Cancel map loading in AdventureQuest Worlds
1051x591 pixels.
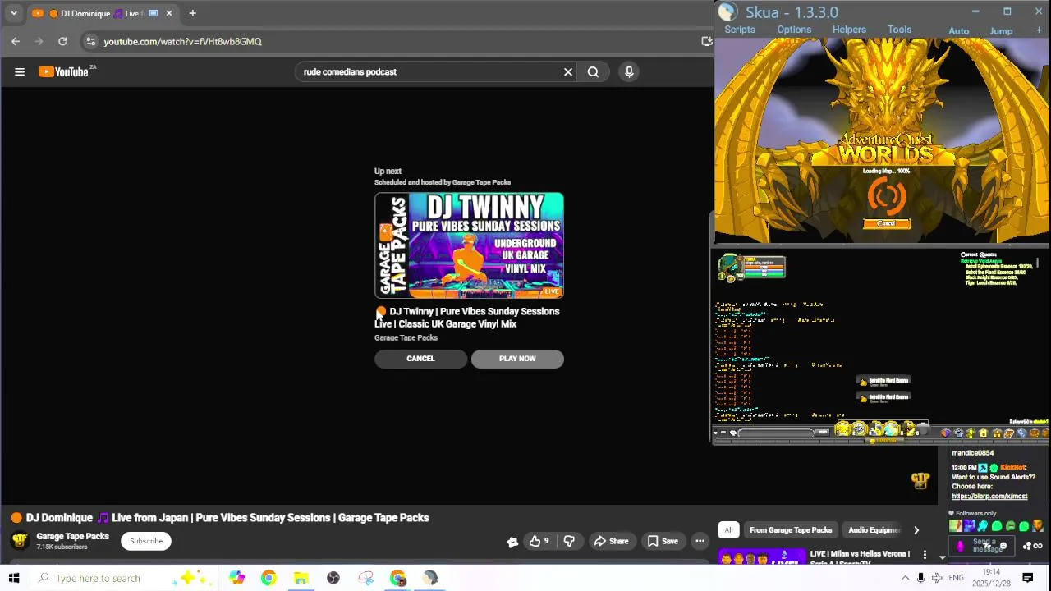[x=886, y=223]
